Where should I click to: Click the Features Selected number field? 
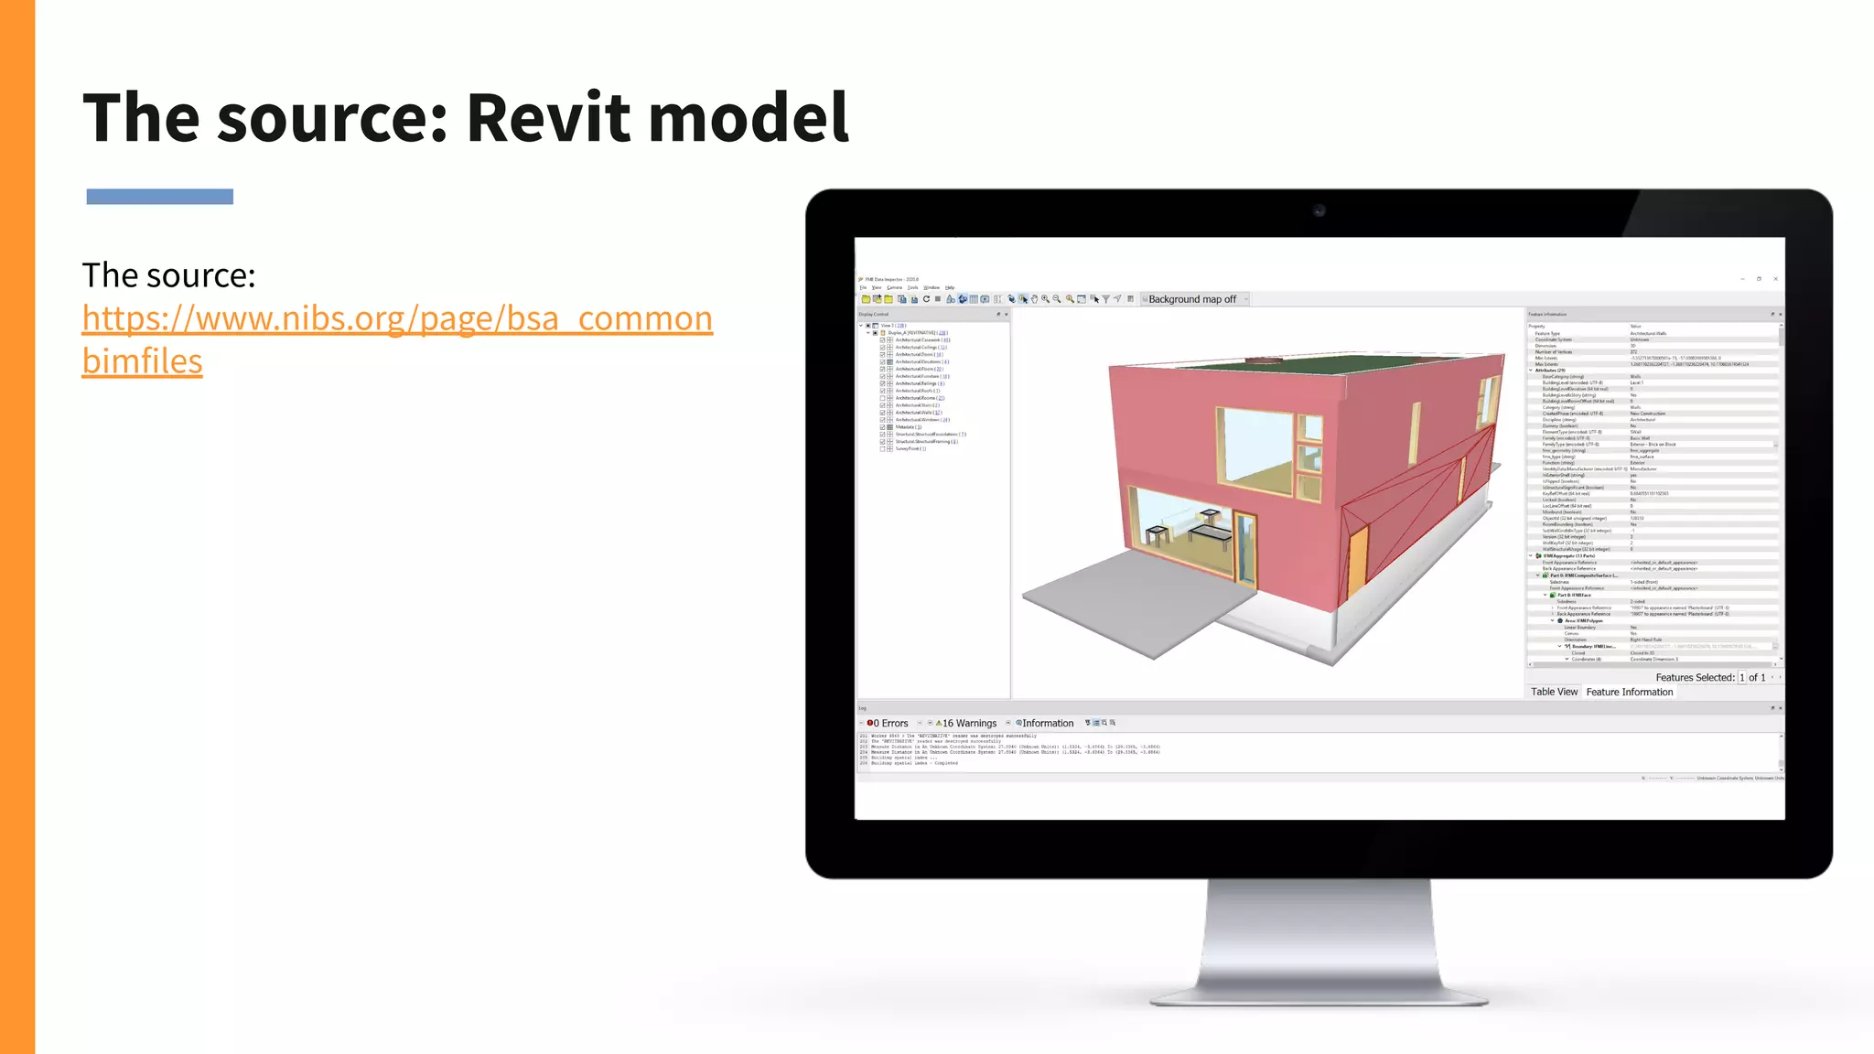coord(1742,677)
